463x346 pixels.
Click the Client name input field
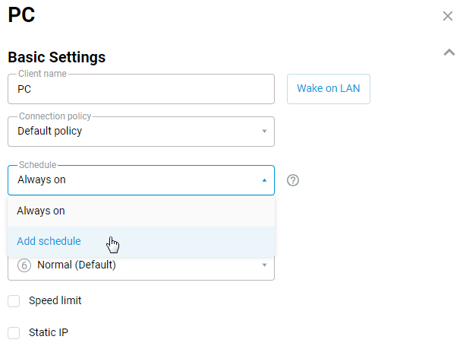140,89
